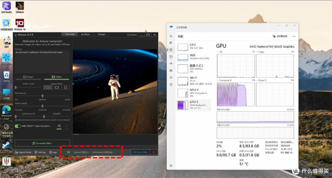Select Disk 0 (C:) in performance list
332x178 pixels.
point(194,69)
